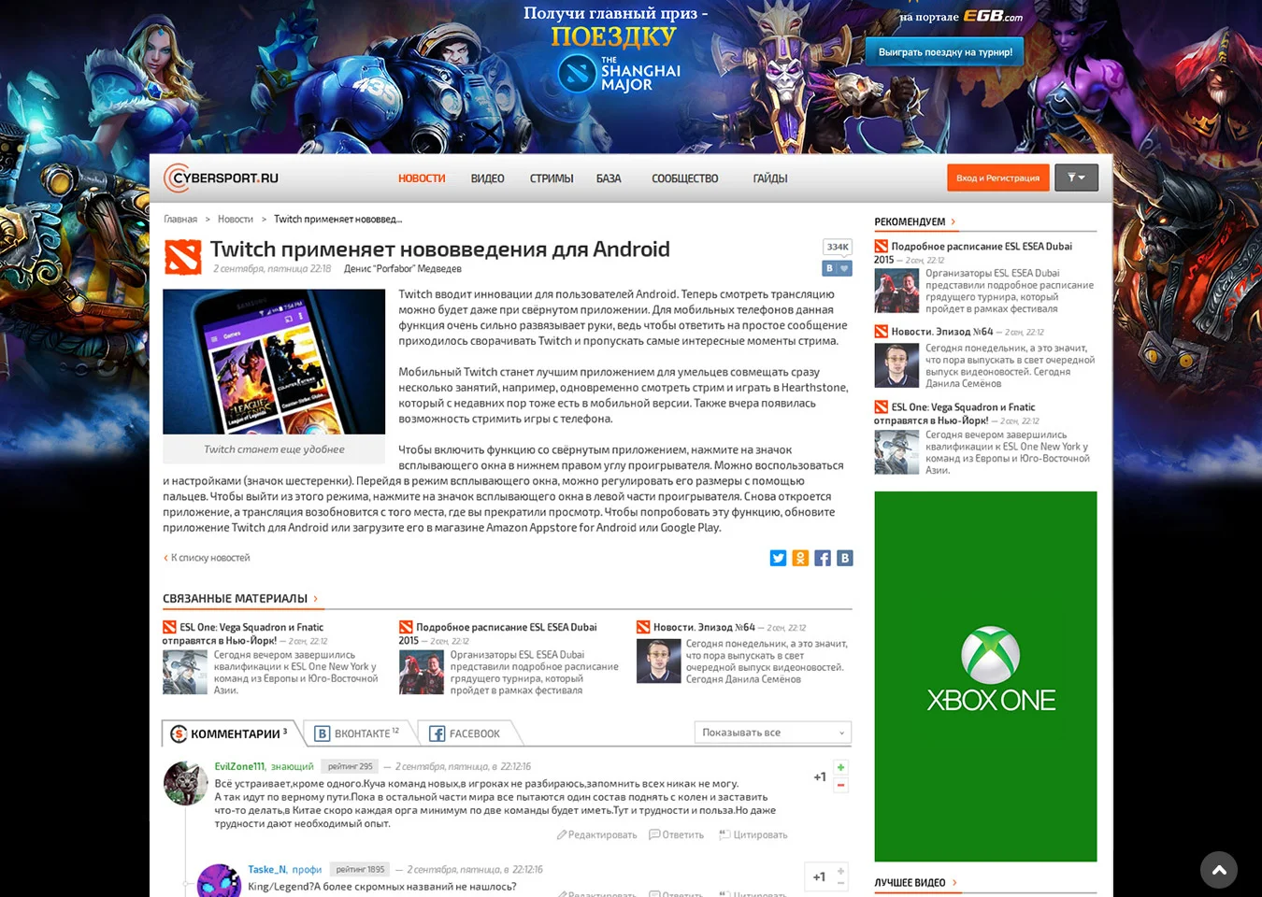The height and width of the screenshot is (897, 1262).
Task: Switch to the КОММЕНТАРИИ tab
Action: click(230, 733)
